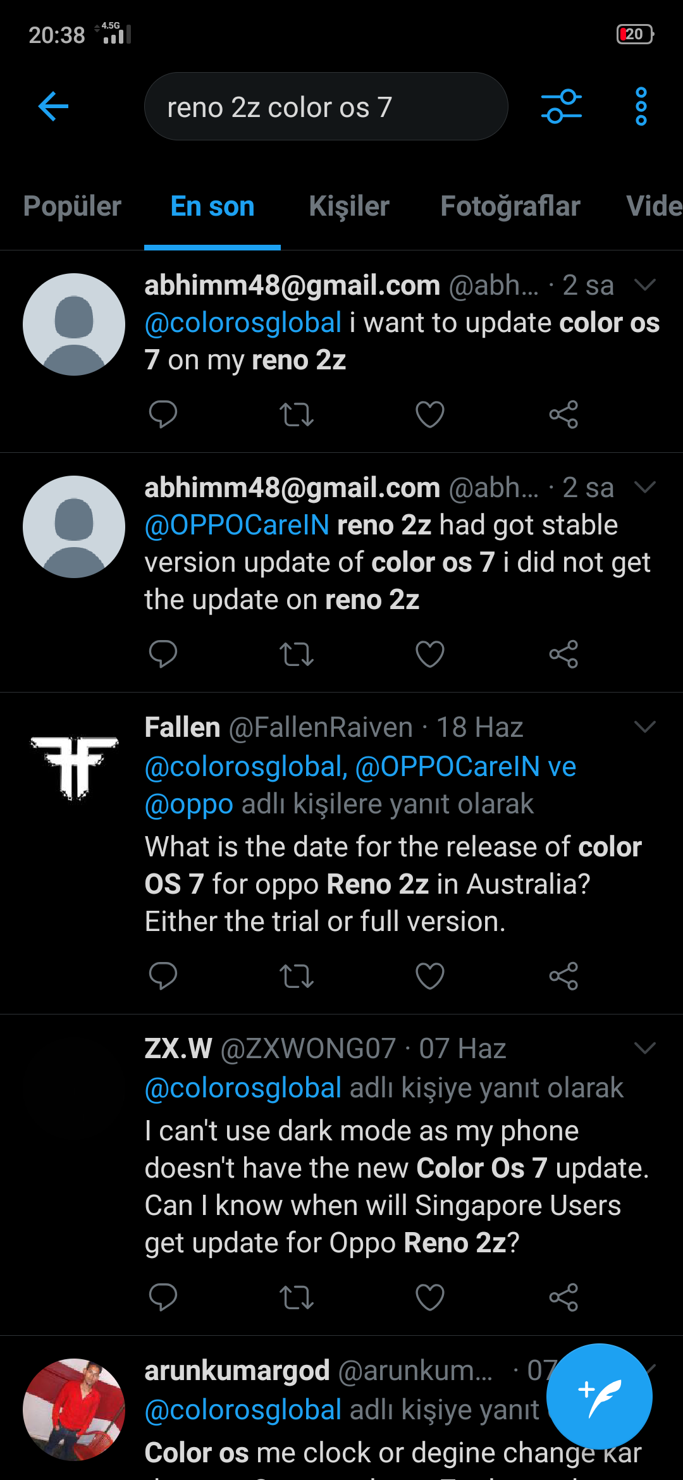683x1480 pixels.
Task: Tap the search field with reno 2z query
Action: click(x=326, y=106)
